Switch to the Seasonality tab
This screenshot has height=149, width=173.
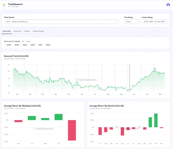click(x=7, y=31)
